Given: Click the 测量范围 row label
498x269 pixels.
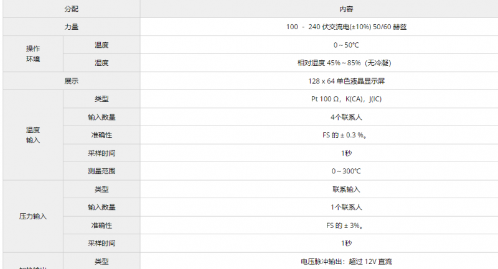Looking at the screenshot, I should click(x=101, y=171).
